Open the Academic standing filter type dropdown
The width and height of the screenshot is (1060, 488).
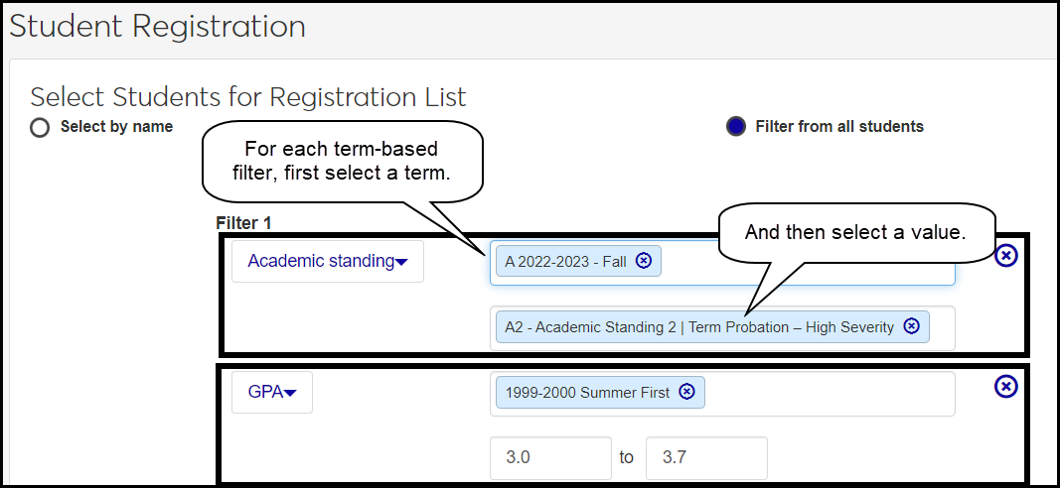[x=328, y=262]
